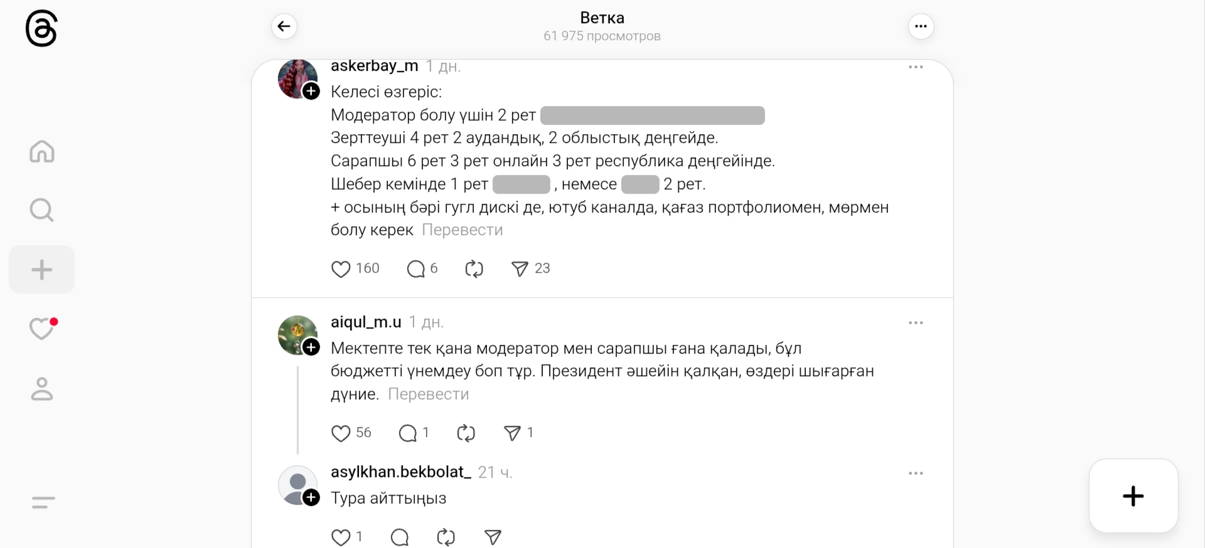Click the floating new thread plus button

1133,496
